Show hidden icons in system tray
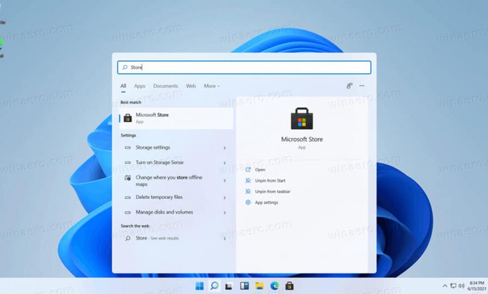 (445, 286)
